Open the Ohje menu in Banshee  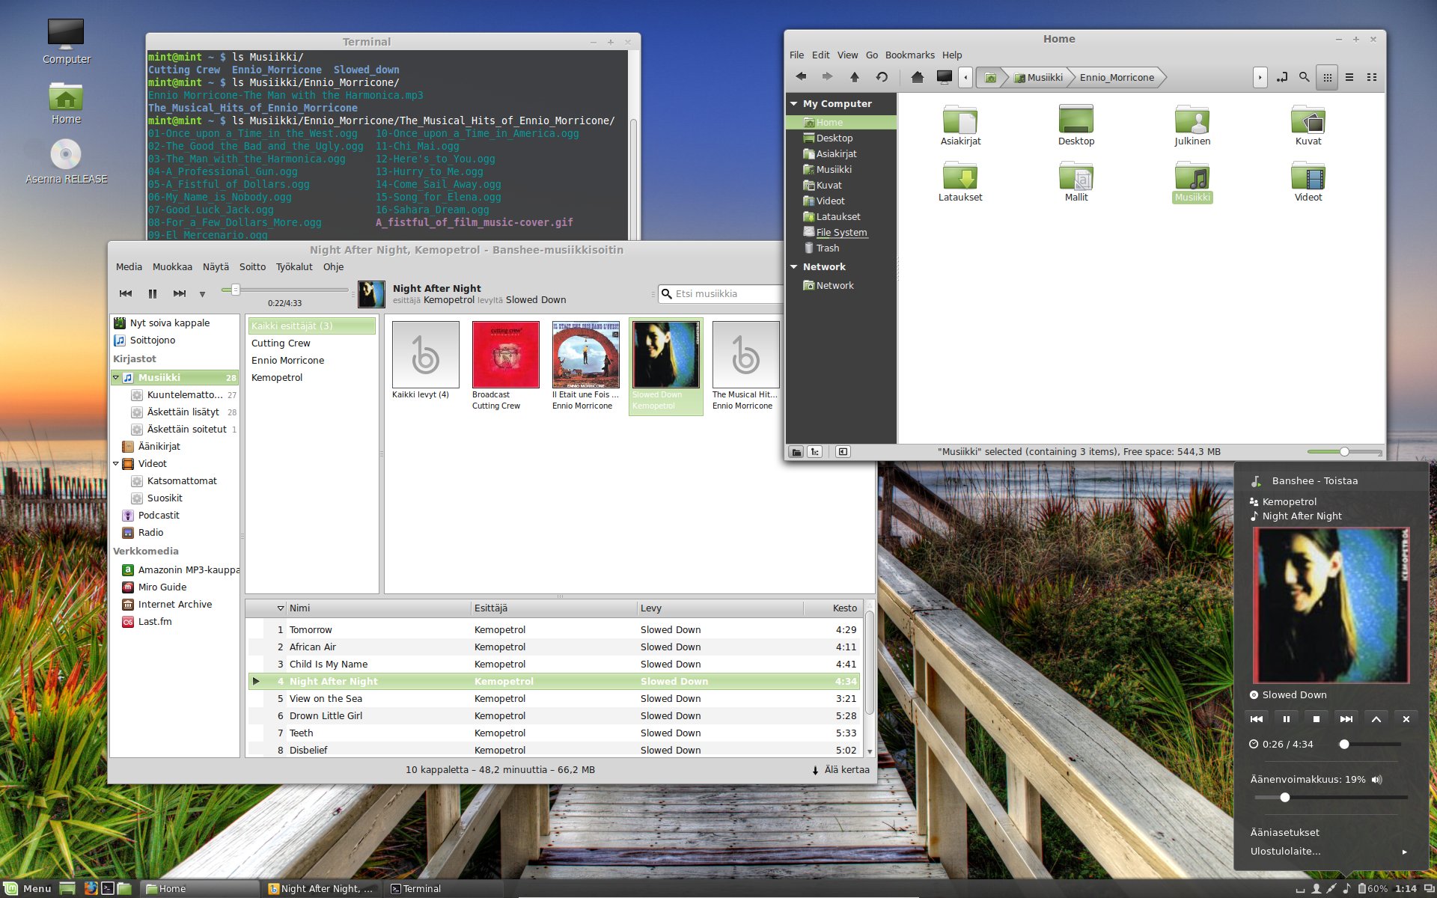coord(333,266)
